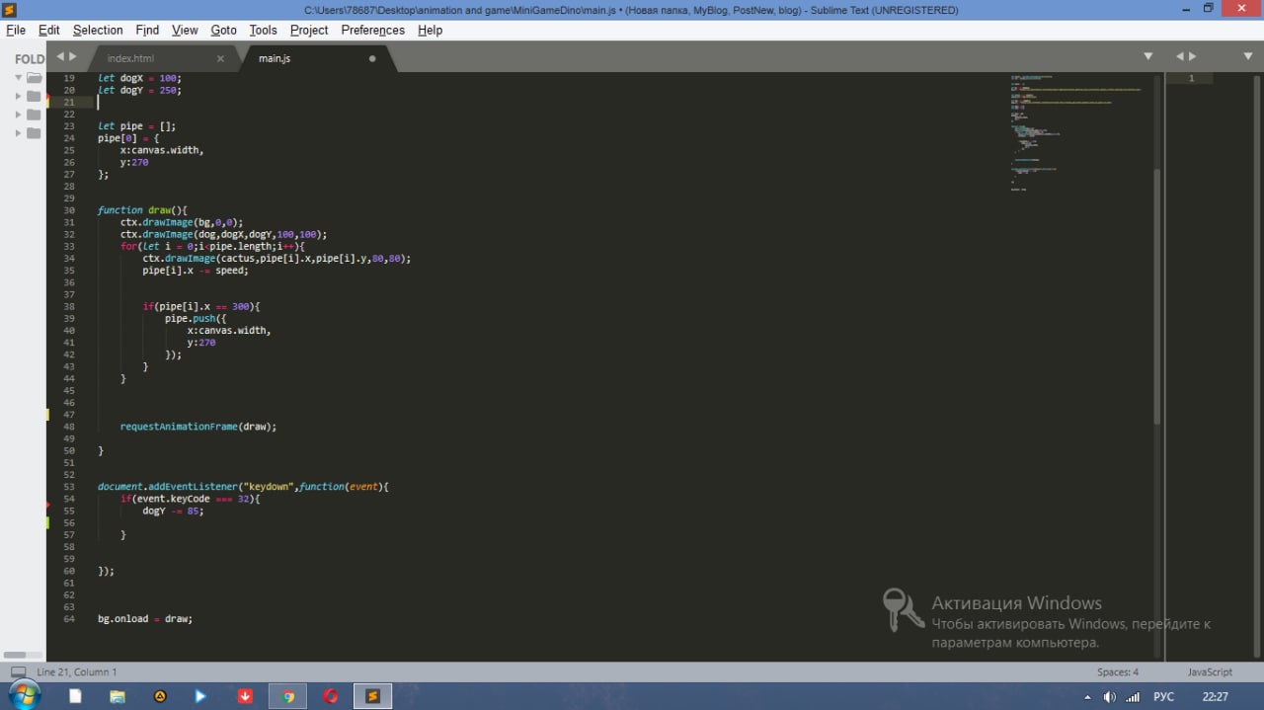Open the JavaScript syntax selector
This screenshot has height=710, width=1264.
1210,671
